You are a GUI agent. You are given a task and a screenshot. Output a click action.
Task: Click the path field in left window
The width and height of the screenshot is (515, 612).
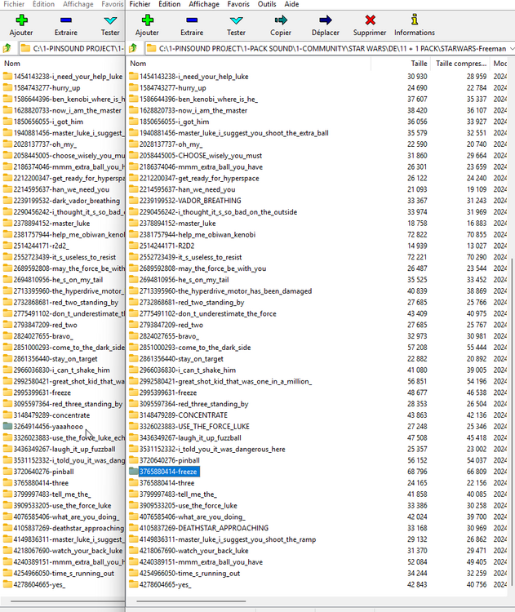tap(72, 48)
